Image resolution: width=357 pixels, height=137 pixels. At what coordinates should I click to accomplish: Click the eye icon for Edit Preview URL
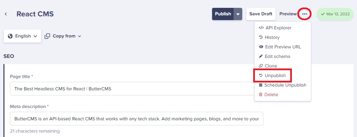pos(261,47)
